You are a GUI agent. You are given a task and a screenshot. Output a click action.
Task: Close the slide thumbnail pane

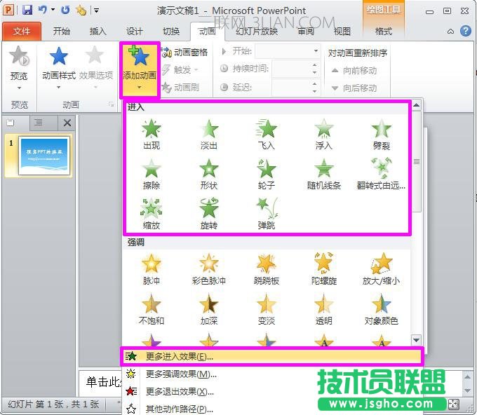click(67, 123)
